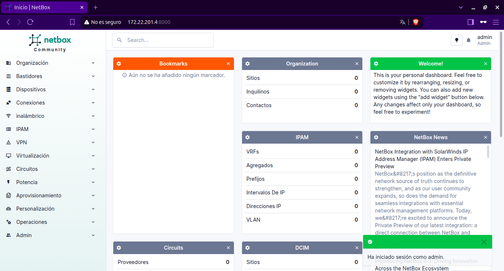Click the browser forward arrow

pyautogui.click(x=19, y=22)
